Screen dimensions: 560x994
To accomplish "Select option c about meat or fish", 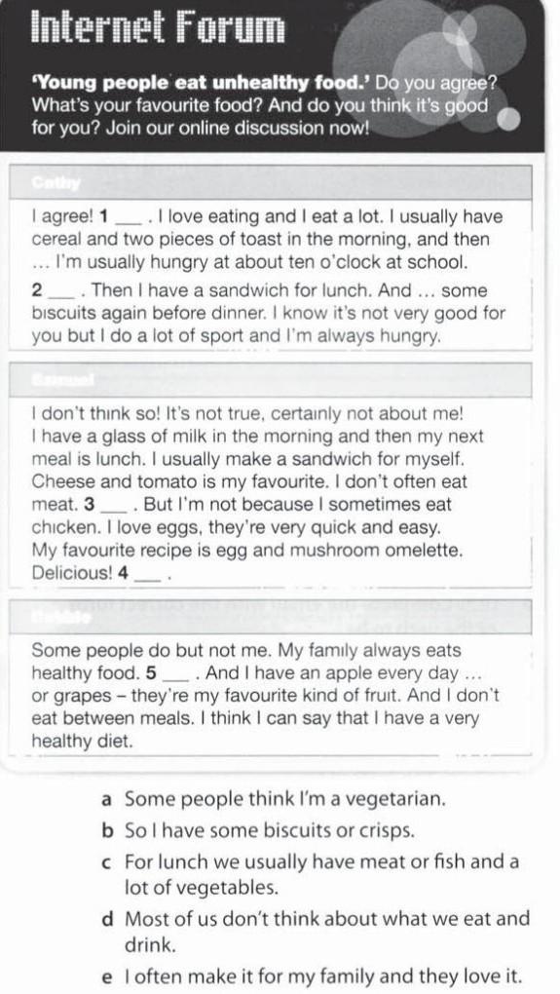I will [x=310, y=875].
